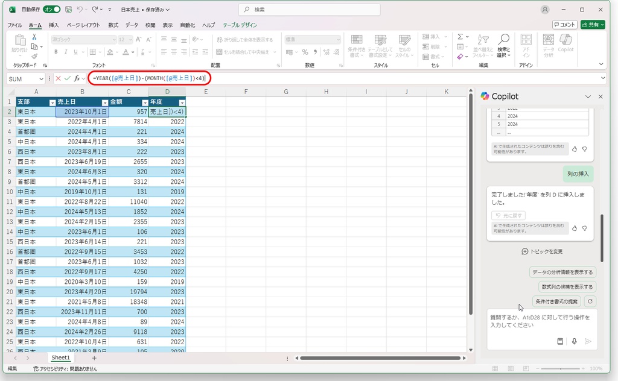Viewport: 618px width, 381px height.
Task: Switch to page break preview in status bar
Action: pos(526,368)
